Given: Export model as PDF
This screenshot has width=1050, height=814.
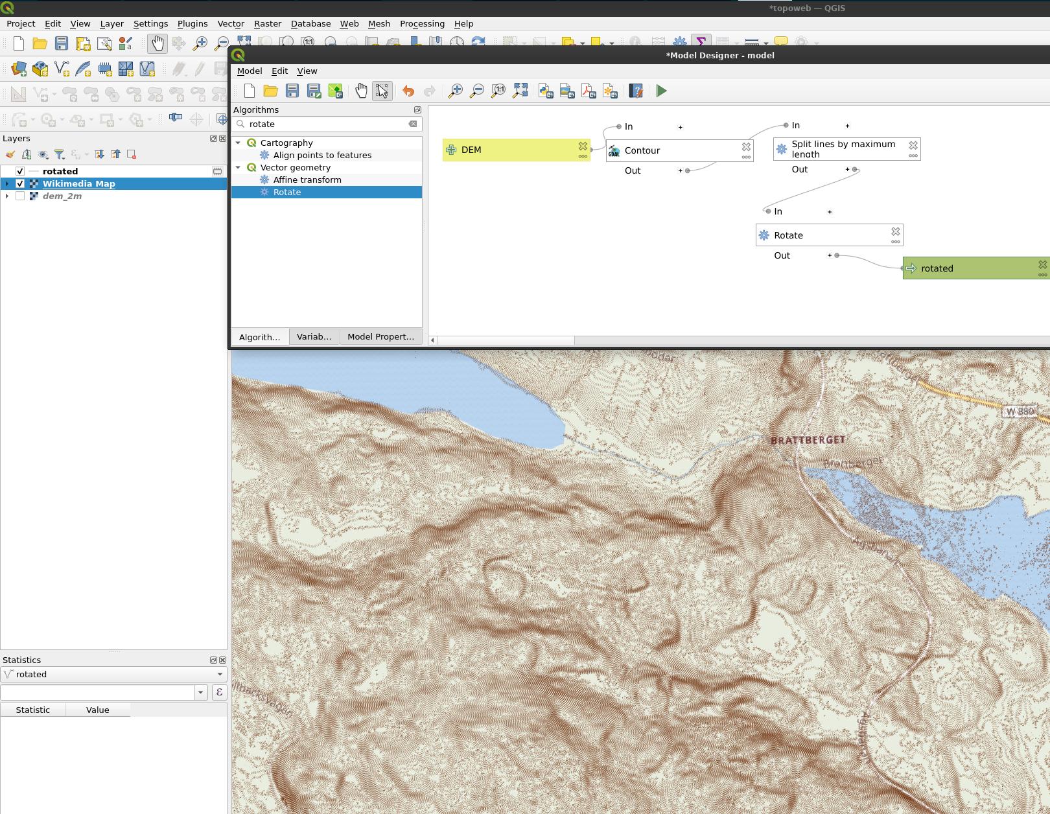Looking at the screenshot, I should point(589,91).
